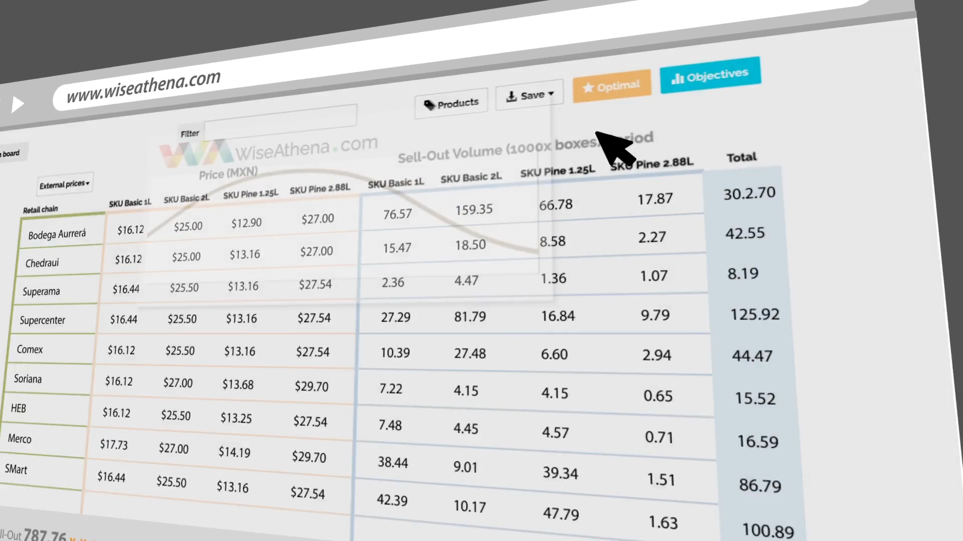
Task: Select the HEB retail chain row
Action: click(x=19, y=408)
